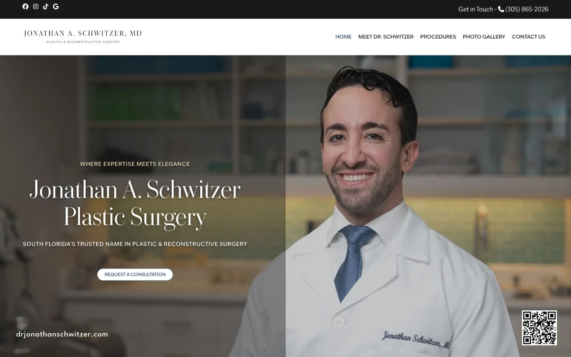
Task: Call the (305) 865-2026 phone link
Action: pos(527,9)
